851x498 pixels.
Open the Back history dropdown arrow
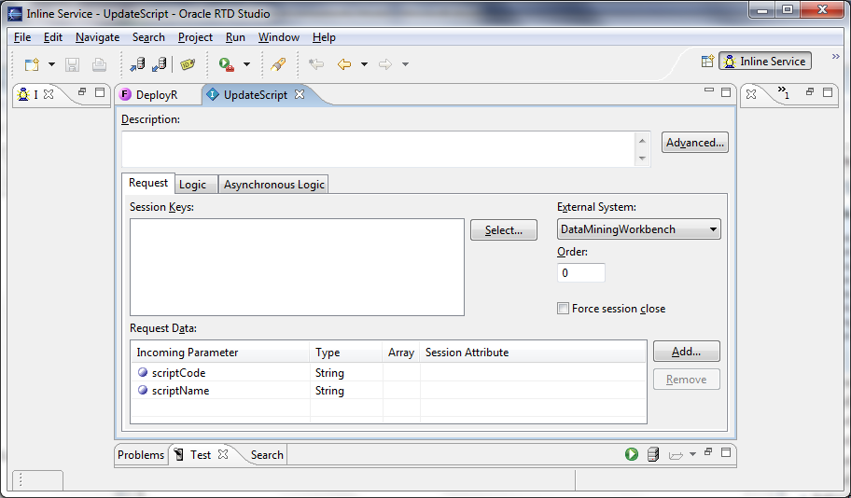pyautogui.click(x=364, y=64)
